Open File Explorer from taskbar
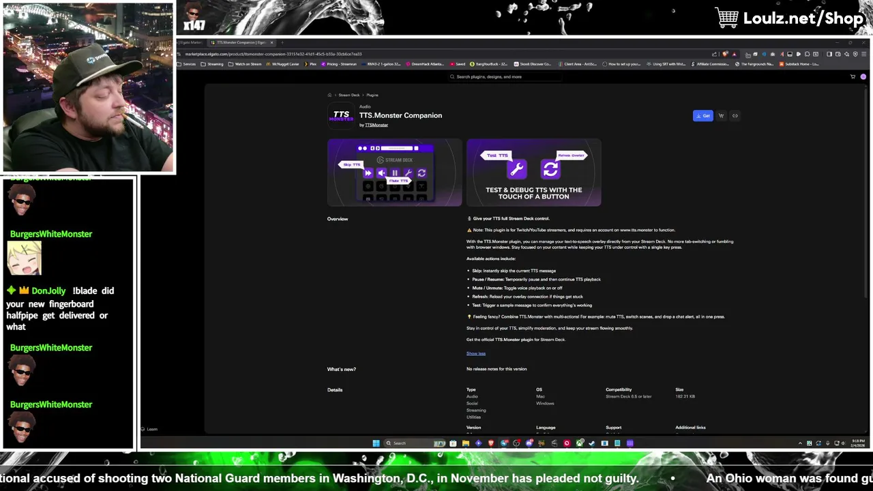Screen dimensions: 873x491 466,443
